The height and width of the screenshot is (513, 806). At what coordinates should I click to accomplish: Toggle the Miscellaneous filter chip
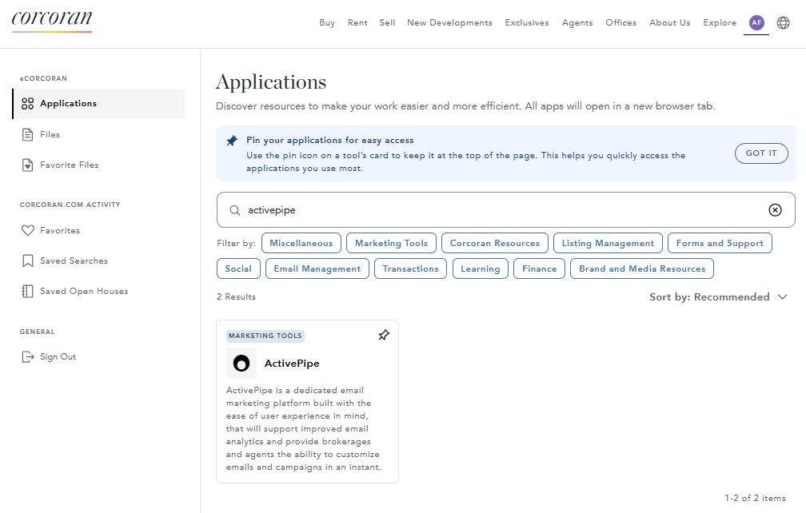301,243
